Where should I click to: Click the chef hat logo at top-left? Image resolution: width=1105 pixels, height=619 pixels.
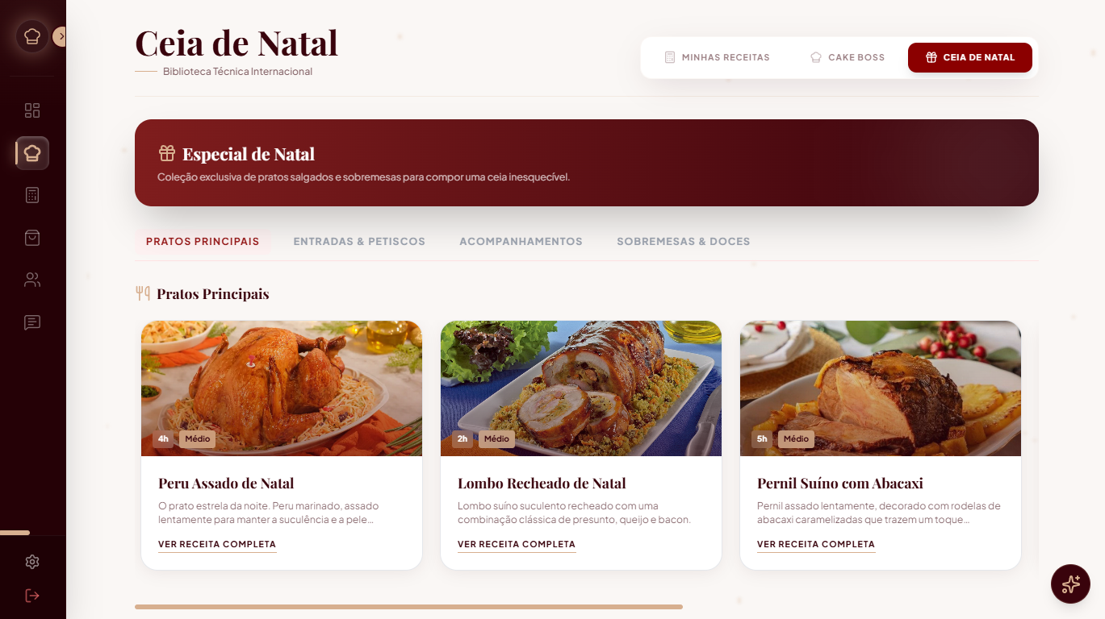click(x=32, y=36)
